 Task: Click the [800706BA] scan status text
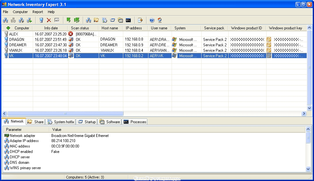pos(86,34)
